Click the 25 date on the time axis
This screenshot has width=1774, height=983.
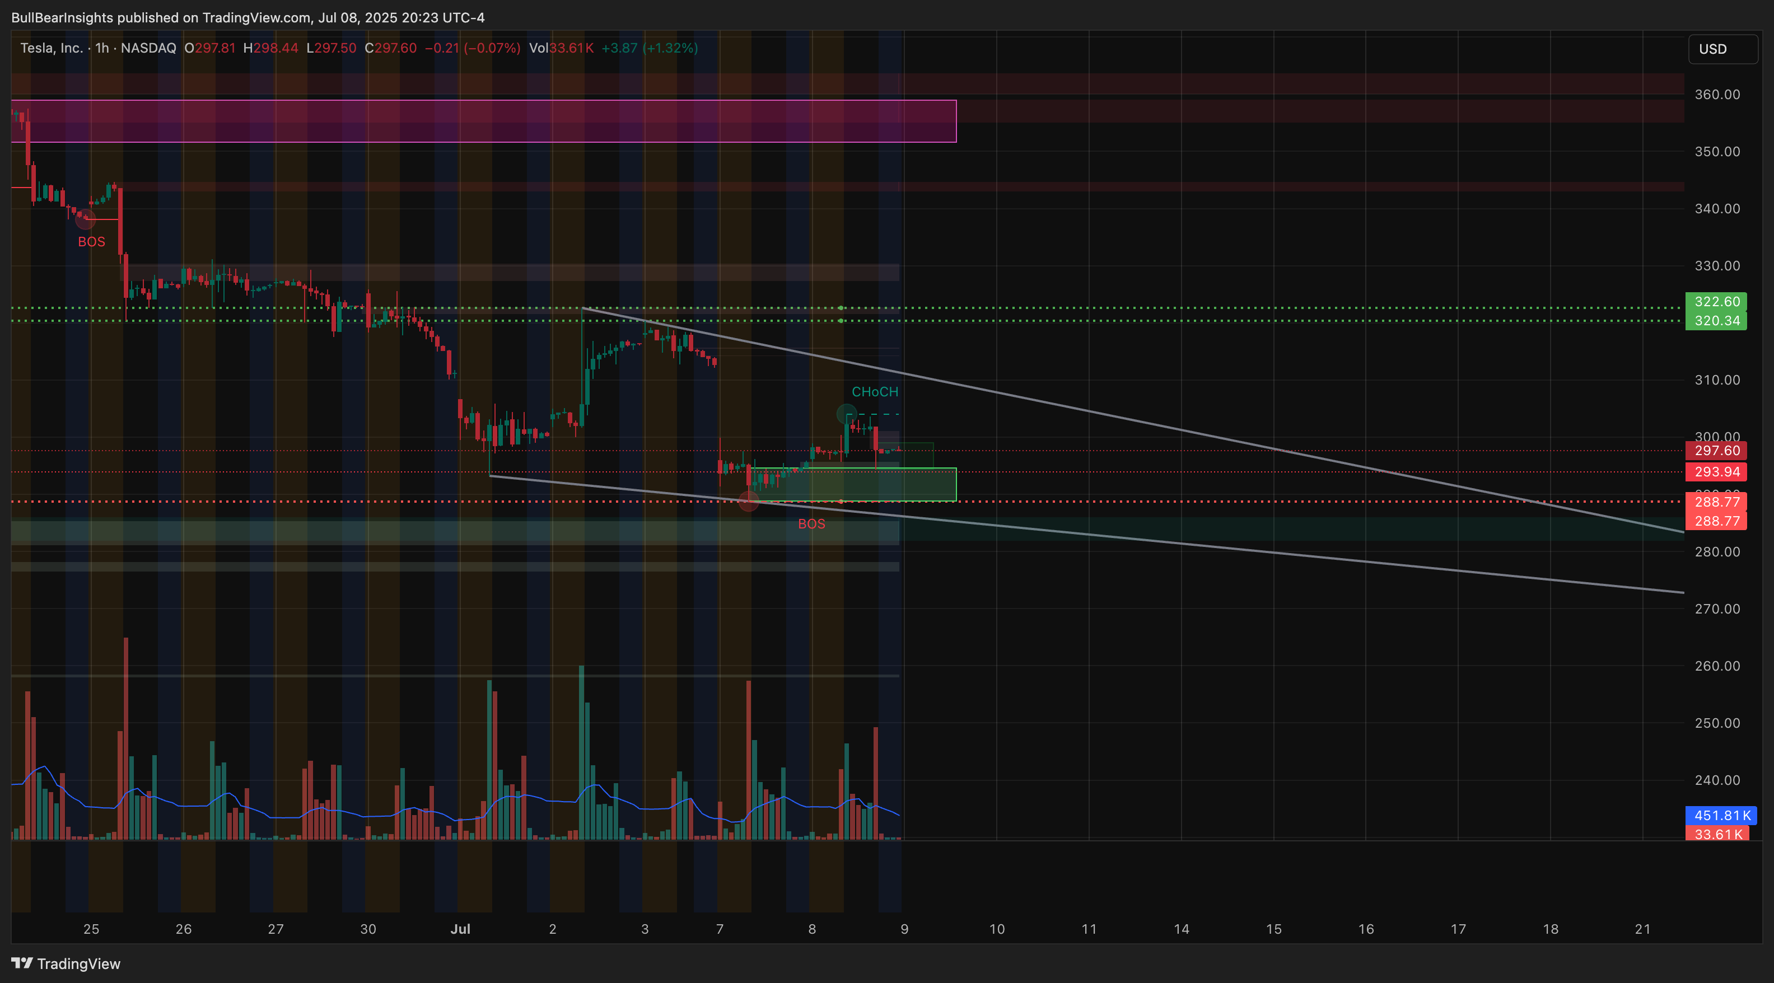point(91,929)
